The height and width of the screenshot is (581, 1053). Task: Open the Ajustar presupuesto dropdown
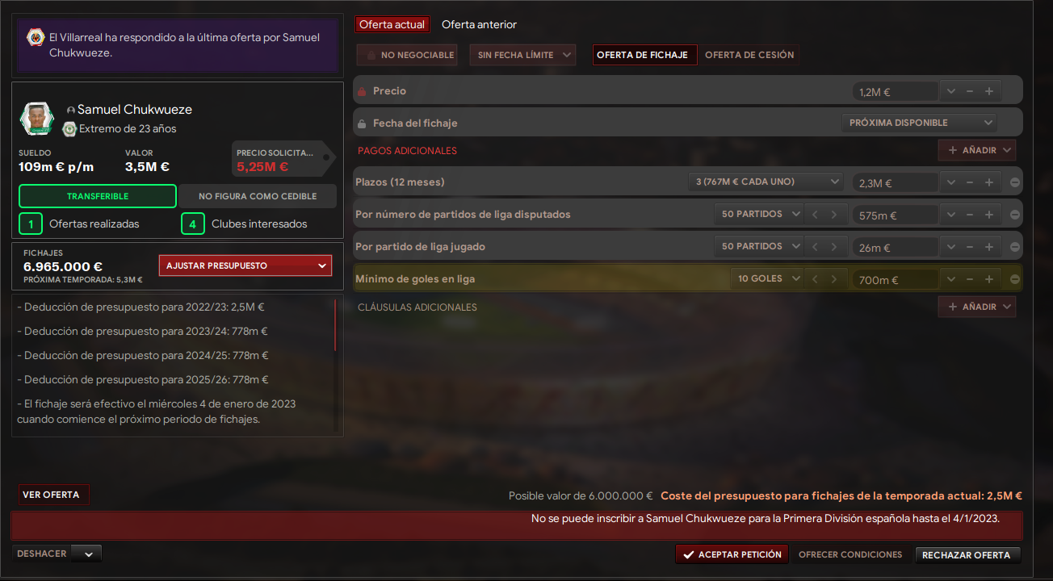(245, 265)
